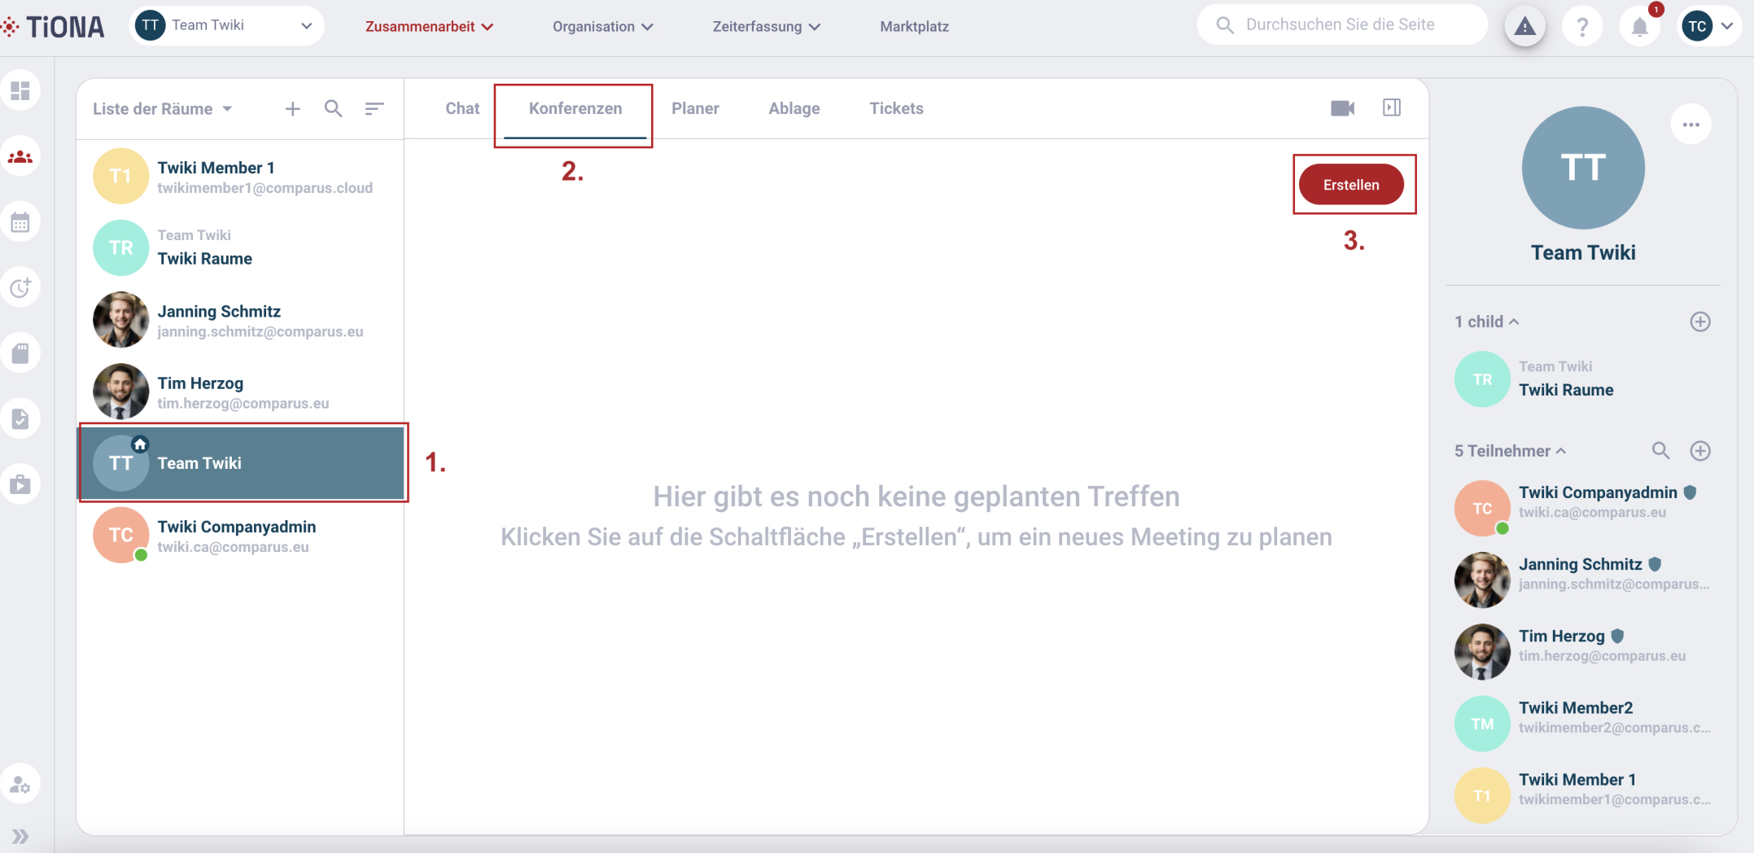Click the TiONA logo

tap(53, 26)
